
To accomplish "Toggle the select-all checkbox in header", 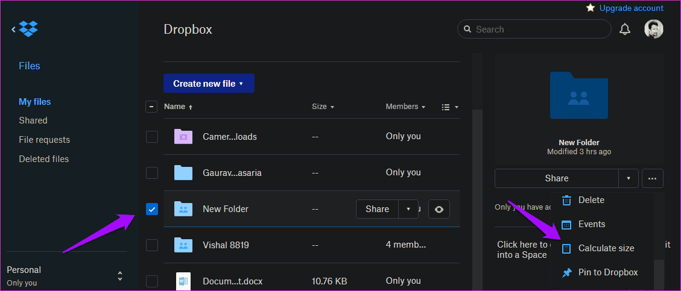I will [151, 107].
